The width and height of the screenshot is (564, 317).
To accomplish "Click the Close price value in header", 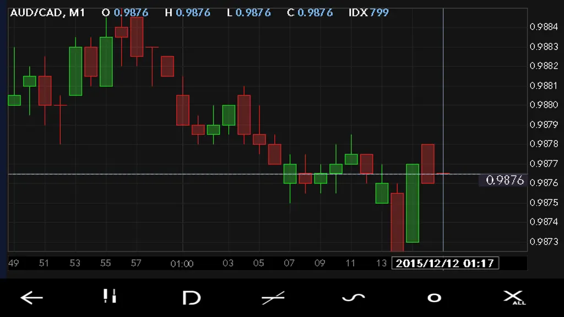I will [315, 13].
